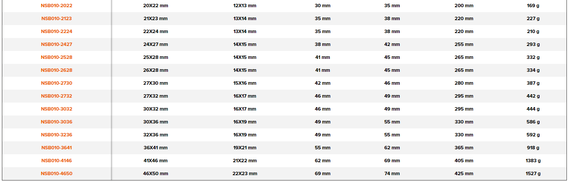
Task: Open the NSB010-2732 link
Action: (57, 96)
